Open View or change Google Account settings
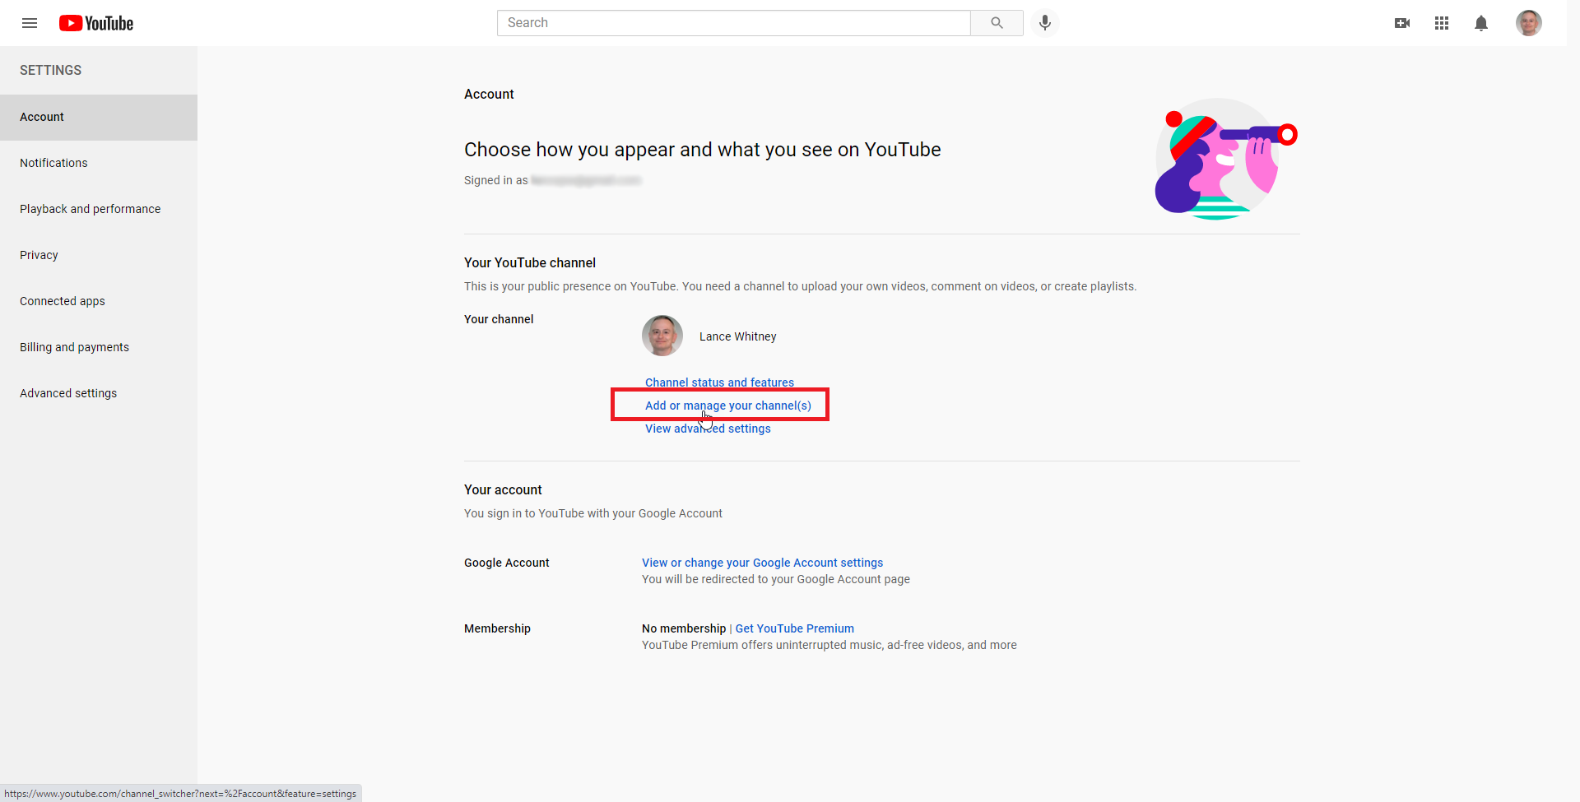Viewport: 1580px width, 802px height. [x=762, y=563]
